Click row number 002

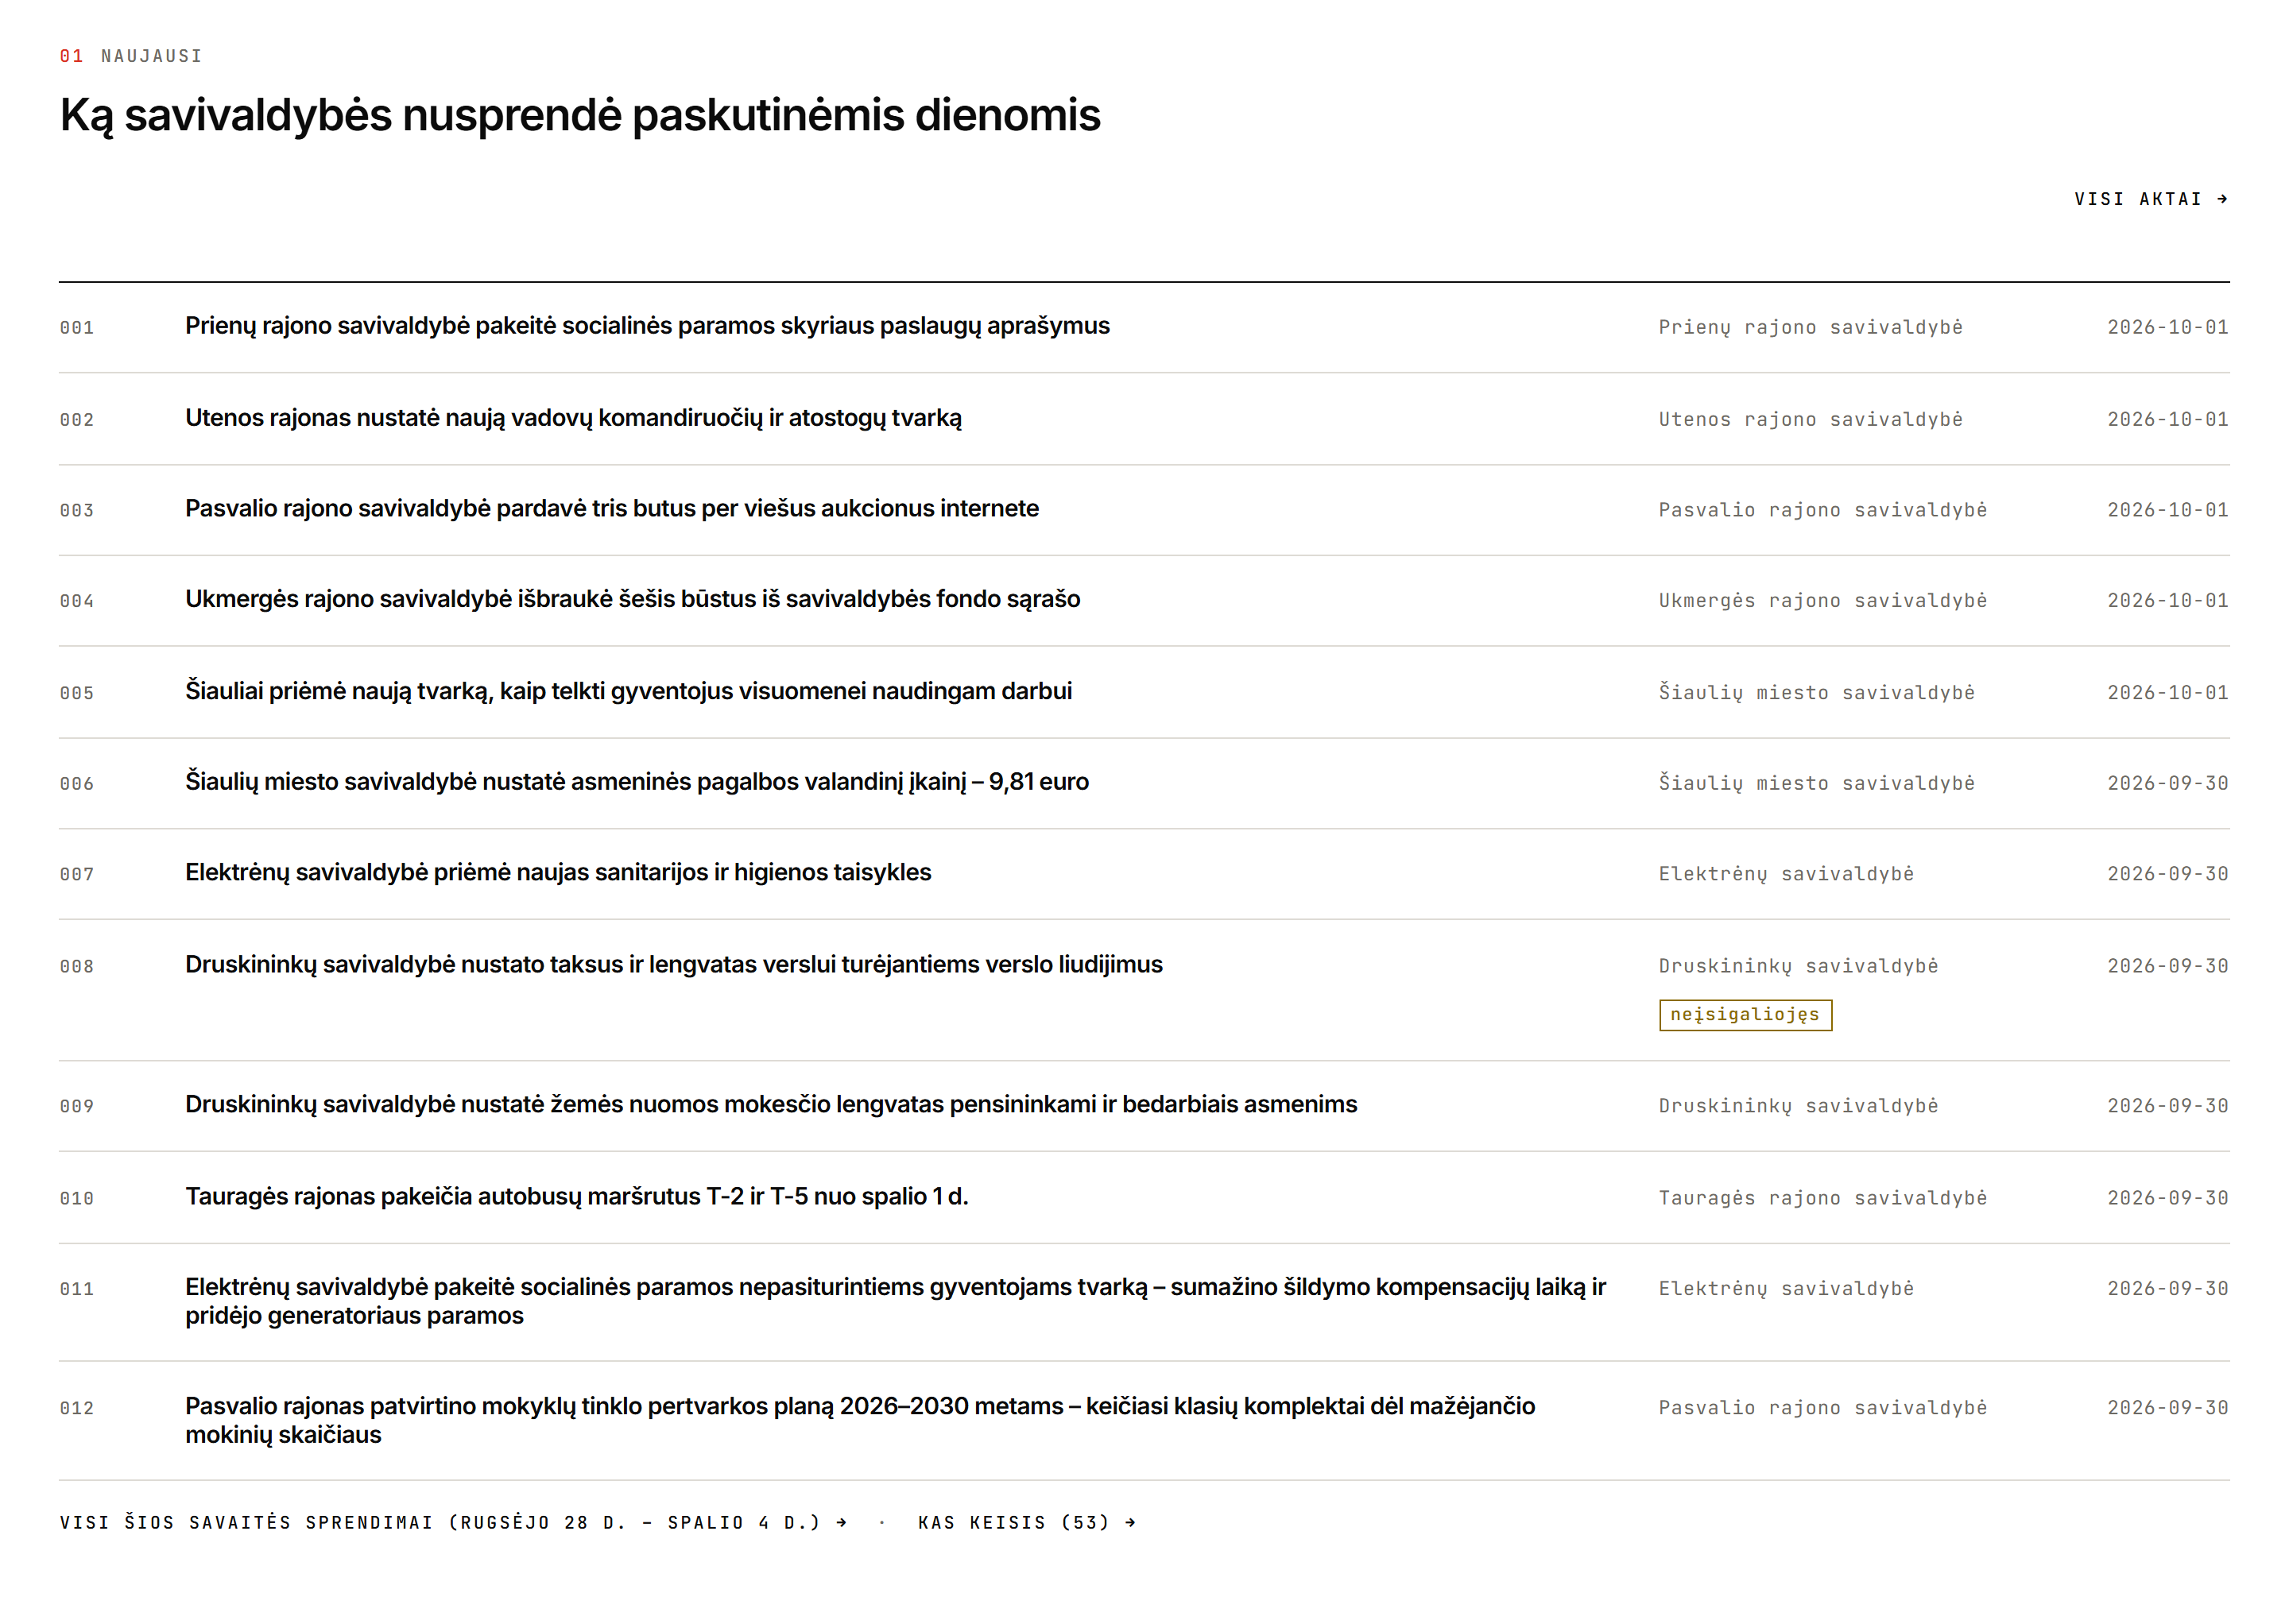(x=76, y=420)
